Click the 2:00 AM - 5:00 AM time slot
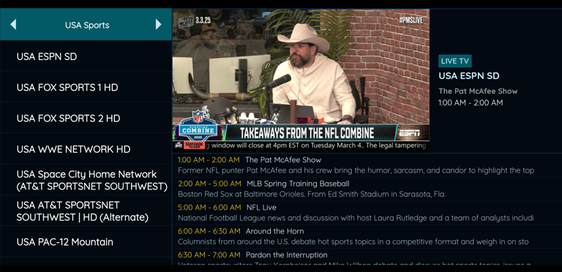The image size is (562, 272). 210,184
